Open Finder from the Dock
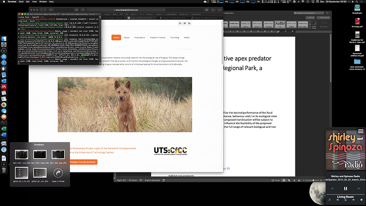 click(4, 39)
